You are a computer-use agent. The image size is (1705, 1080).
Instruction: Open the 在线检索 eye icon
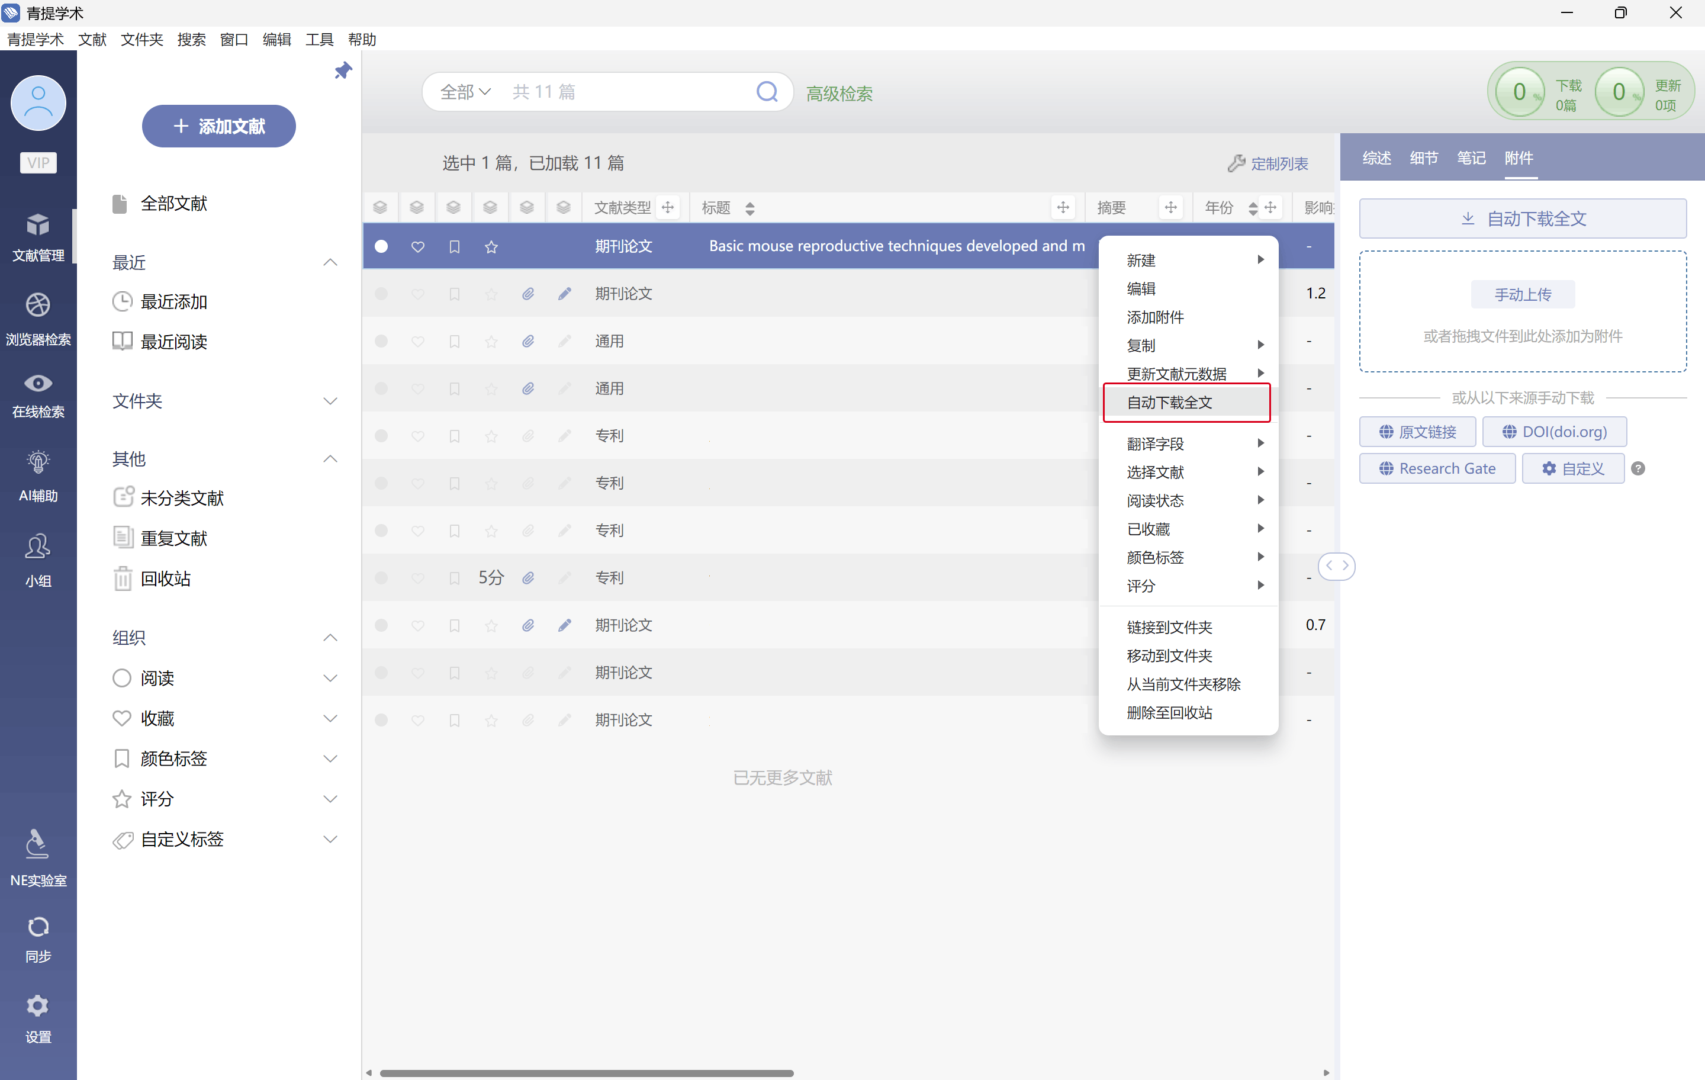click(x=38, y=384)
